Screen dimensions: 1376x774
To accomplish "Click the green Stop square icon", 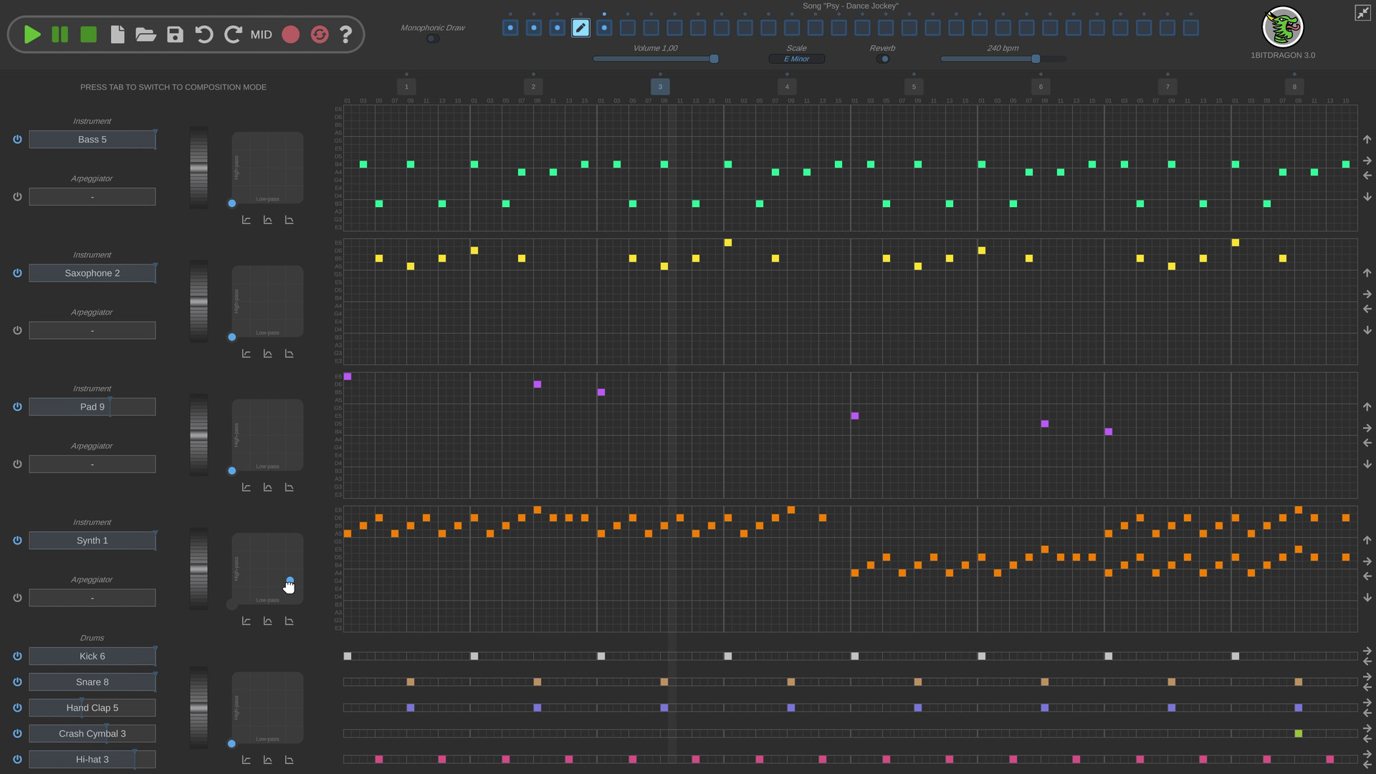I will coord(88,34).
